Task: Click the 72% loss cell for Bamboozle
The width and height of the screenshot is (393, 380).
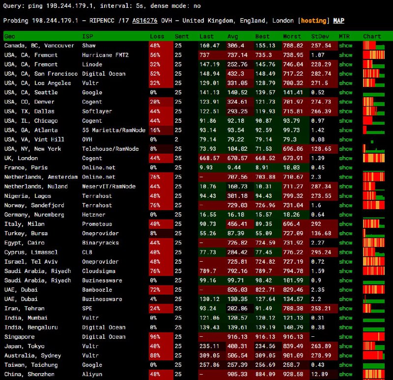Action: point(161,290)
